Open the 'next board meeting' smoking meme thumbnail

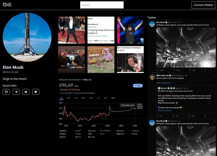pyautogui.click(x=130, y=59)
